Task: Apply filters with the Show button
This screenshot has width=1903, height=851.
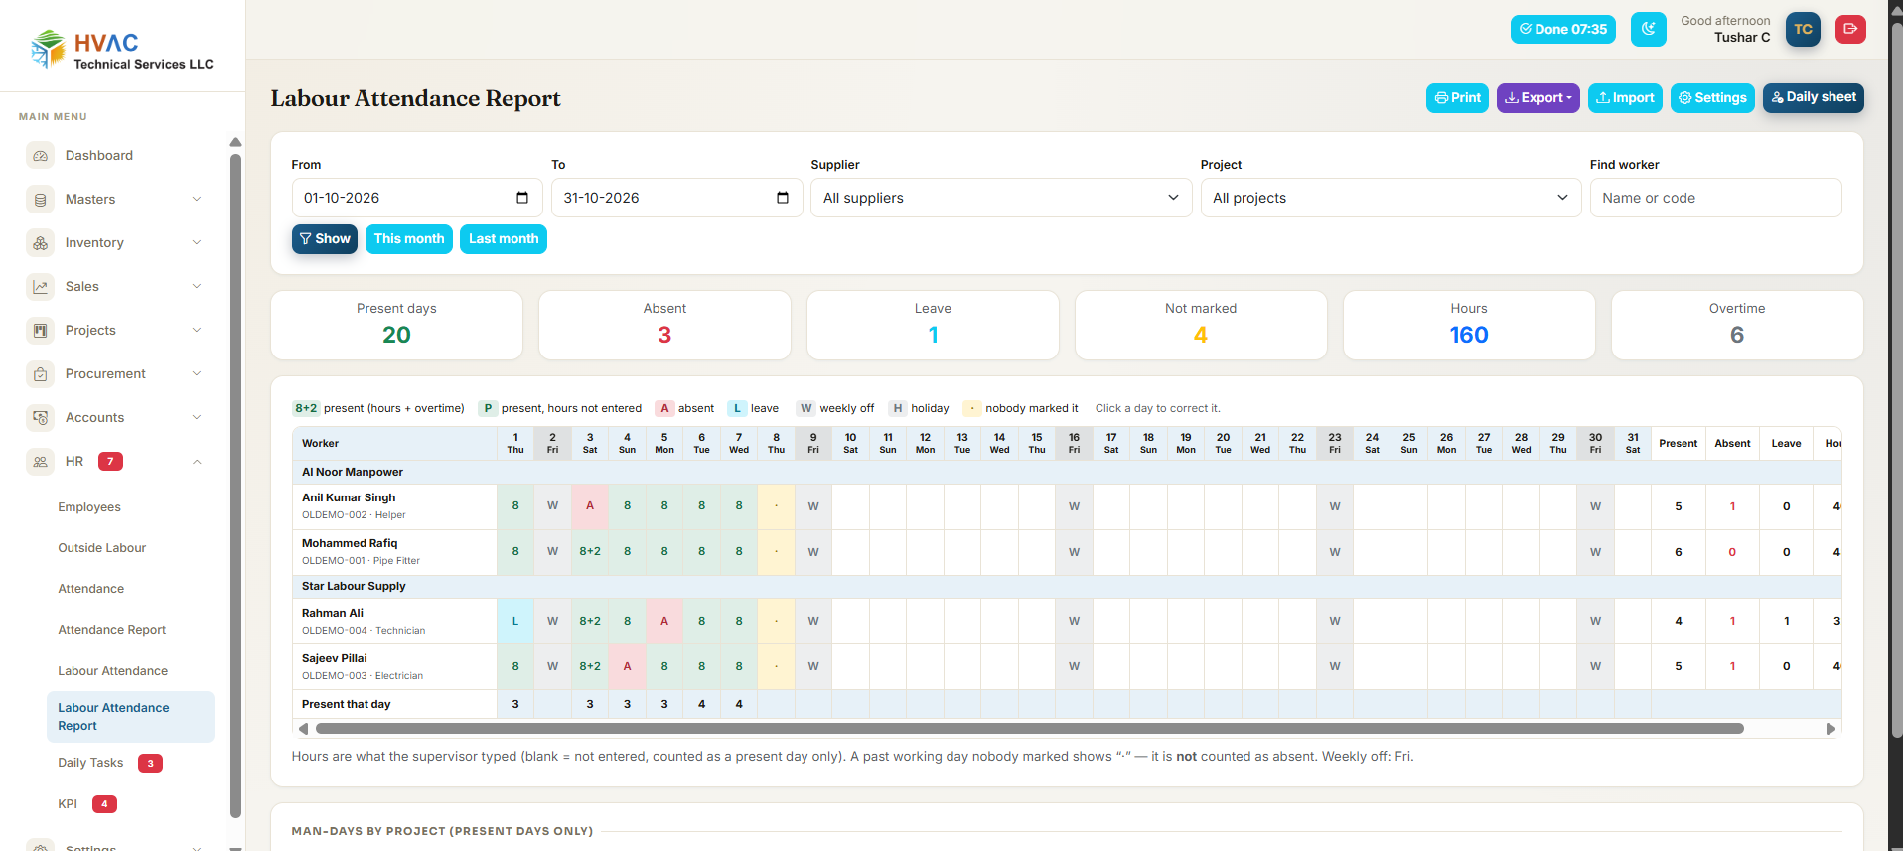Action: coord(325,239)
